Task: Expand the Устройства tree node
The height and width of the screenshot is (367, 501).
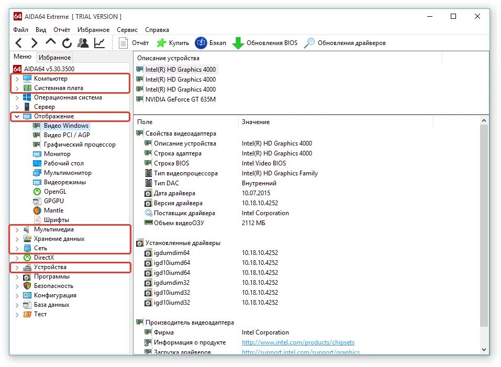Action: 17,268
